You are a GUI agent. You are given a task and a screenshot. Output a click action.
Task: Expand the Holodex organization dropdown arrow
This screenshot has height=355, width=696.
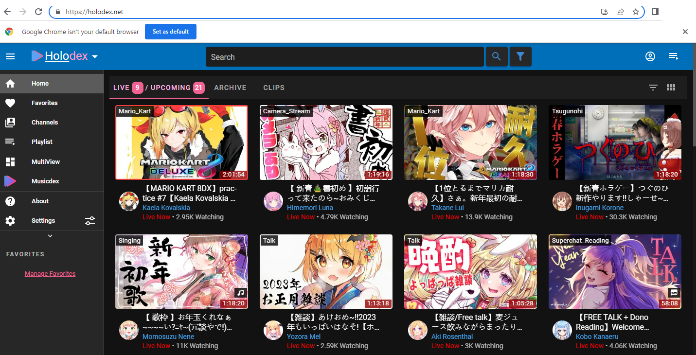tap(95, 56)
